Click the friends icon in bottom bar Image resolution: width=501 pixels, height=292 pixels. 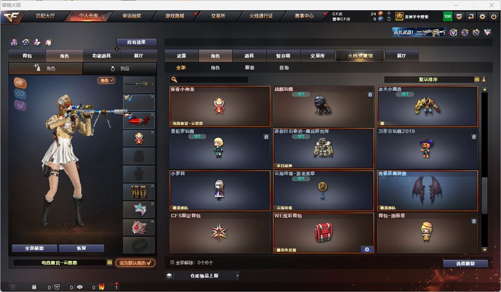(x=34, y=287)
